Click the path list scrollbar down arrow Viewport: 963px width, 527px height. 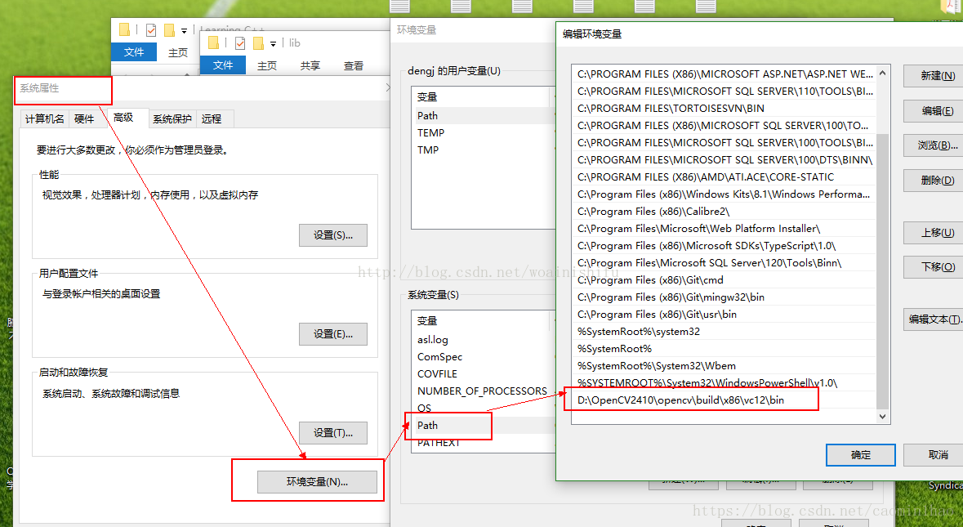point(882,417)
